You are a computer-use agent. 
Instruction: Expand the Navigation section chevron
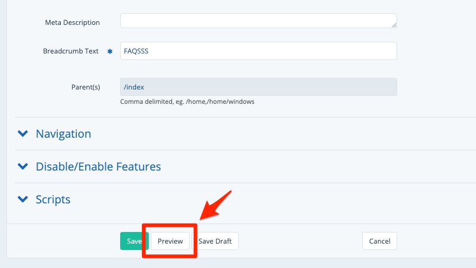23,134
